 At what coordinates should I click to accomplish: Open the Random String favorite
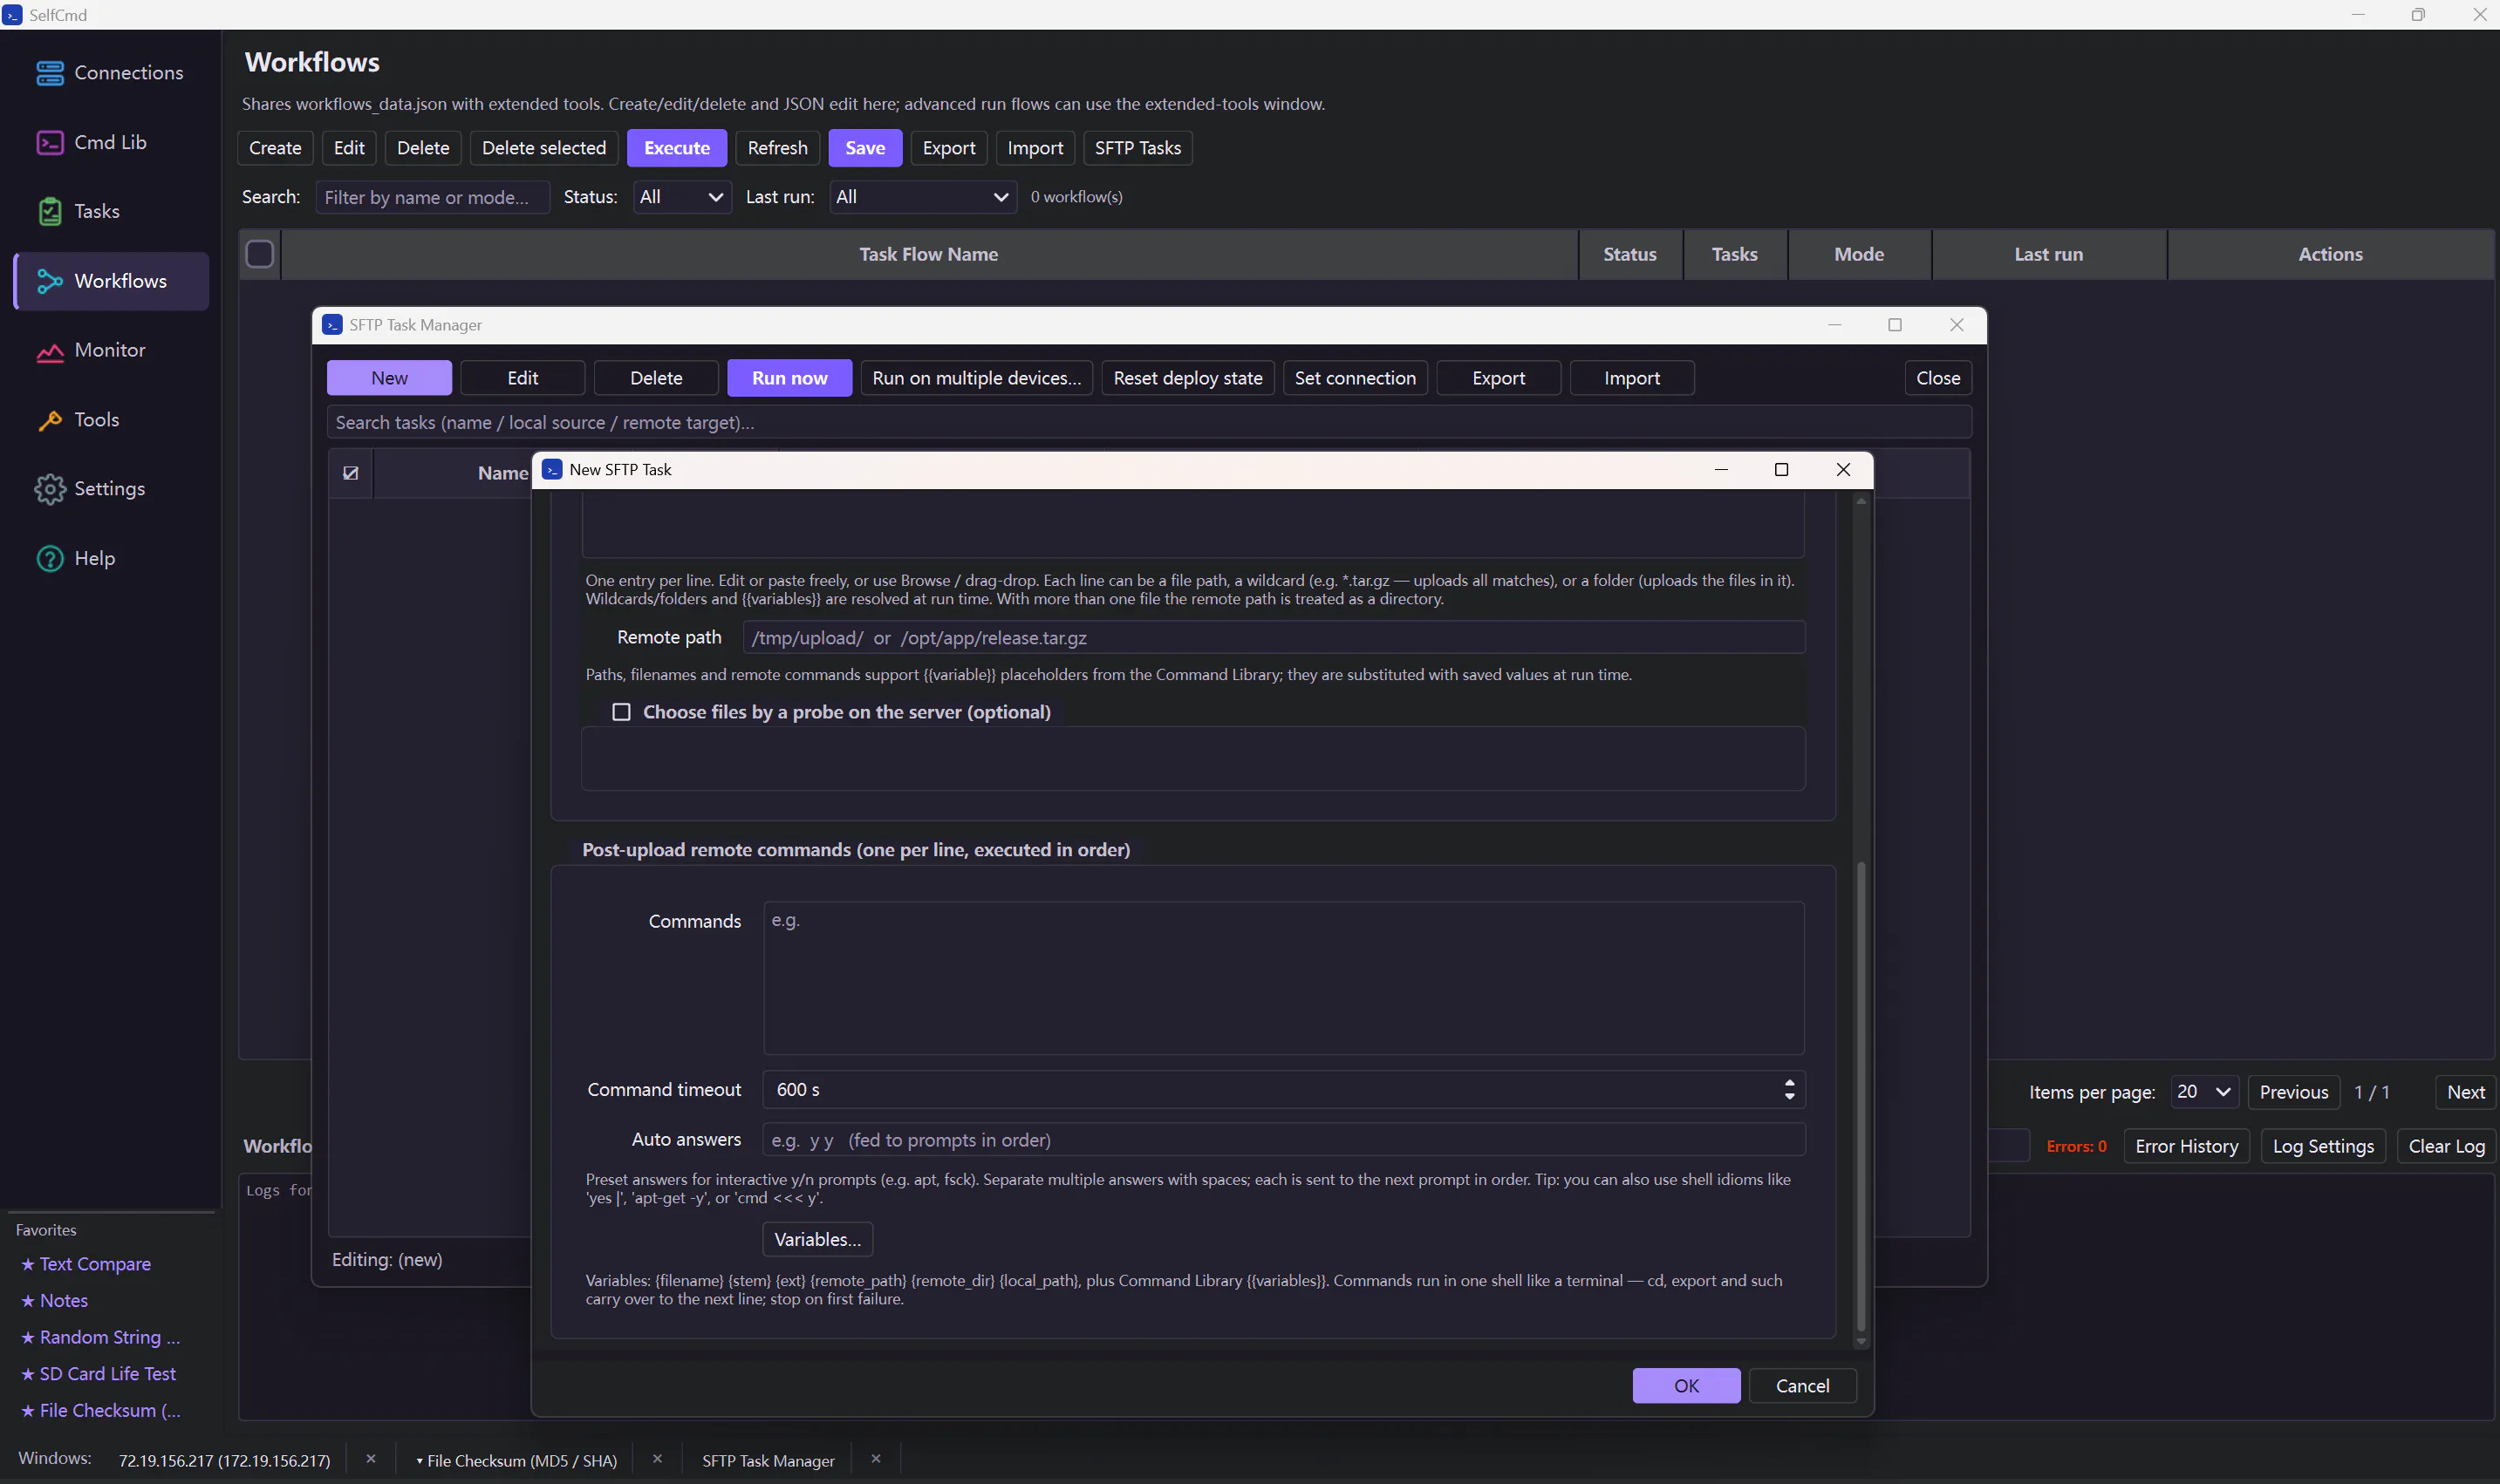(100, 1337)
